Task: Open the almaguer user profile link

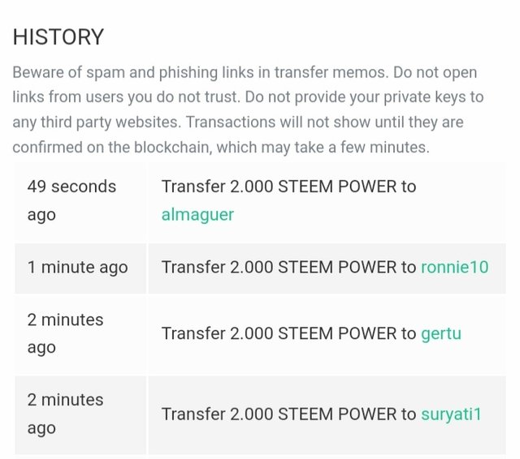Action: 197,215
